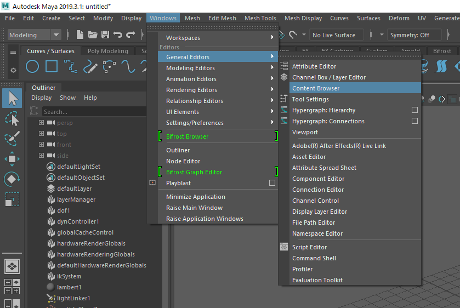Choose Bifrost Browser menu entry
Image resolution: width=460 pixels, height=308 pixels.
[218, 136]
